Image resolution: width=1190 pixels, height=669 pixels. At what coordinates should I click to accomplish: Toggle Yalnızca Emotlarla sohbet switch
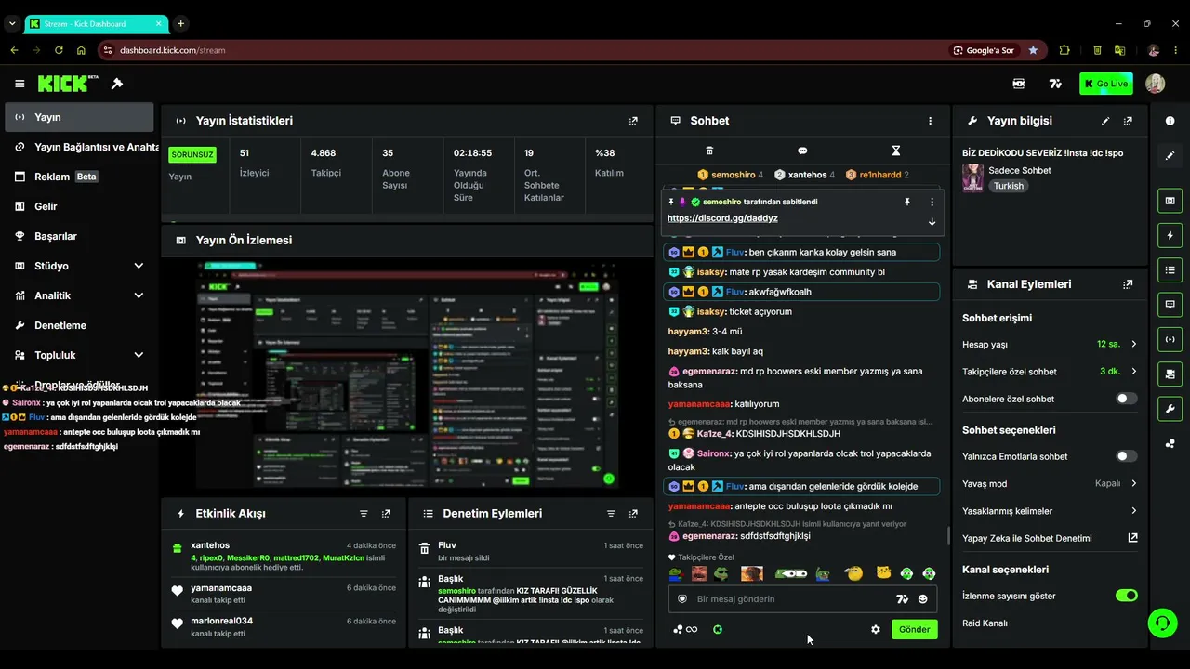click(x=1126, y=456)
